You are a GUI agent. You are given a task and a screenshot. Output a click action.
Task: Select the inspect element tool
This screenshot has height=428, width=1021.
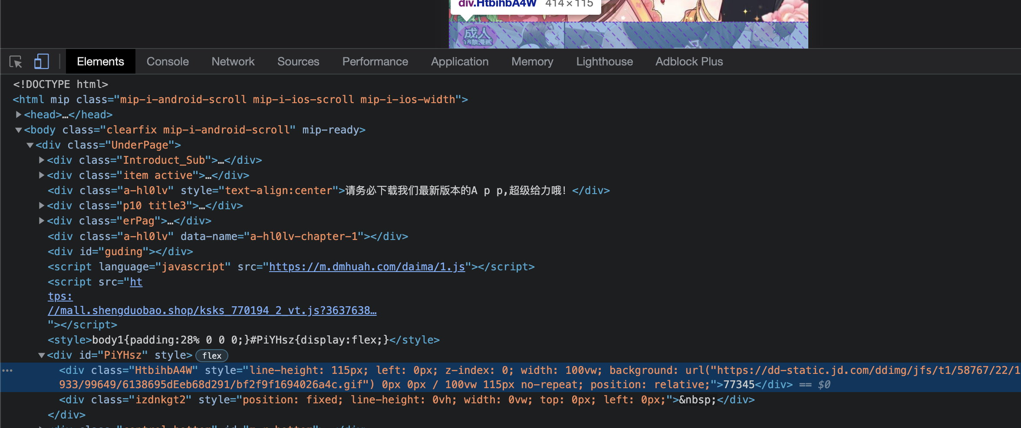[x=16, y=62]
